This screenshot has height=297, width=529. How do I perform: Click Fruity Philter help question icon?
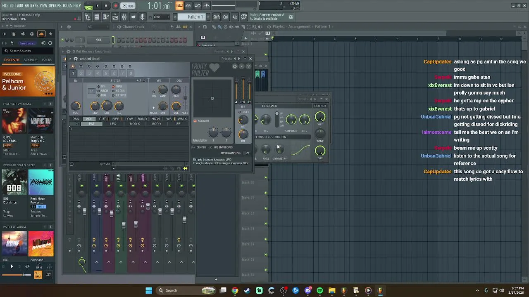pyautogui.click(x=248, y=67)
